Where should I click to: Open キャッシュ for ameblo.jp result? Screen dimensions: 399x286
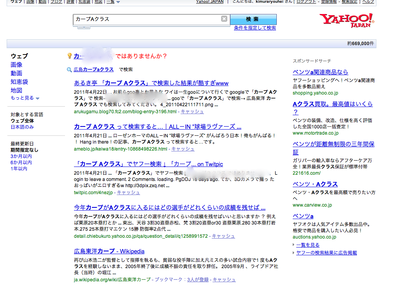pyautogui.click(x=183, y=149)
